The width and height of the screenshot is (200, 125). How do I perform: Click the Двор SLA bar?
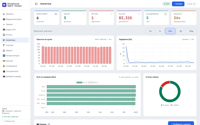coord(91,87)
